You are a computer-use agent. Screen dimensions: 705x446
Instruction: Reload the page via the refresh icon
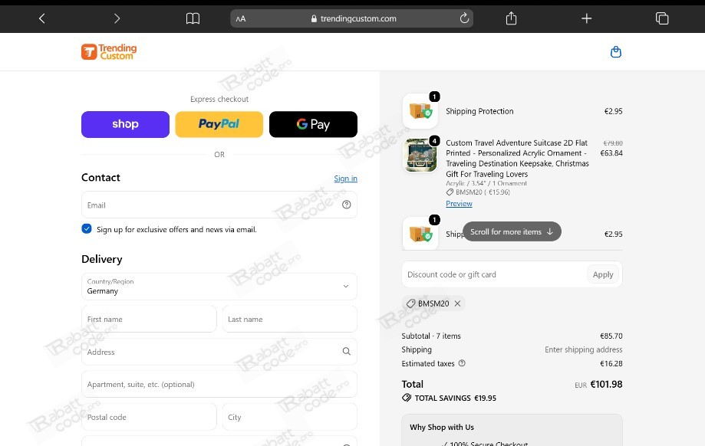pyautogui.click(x=464, y=18)
